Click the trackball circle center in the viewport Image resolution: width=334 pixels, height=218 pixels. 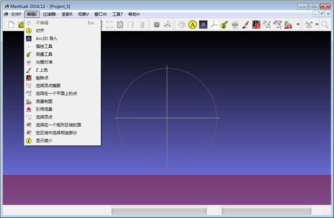tap(167, 118)
